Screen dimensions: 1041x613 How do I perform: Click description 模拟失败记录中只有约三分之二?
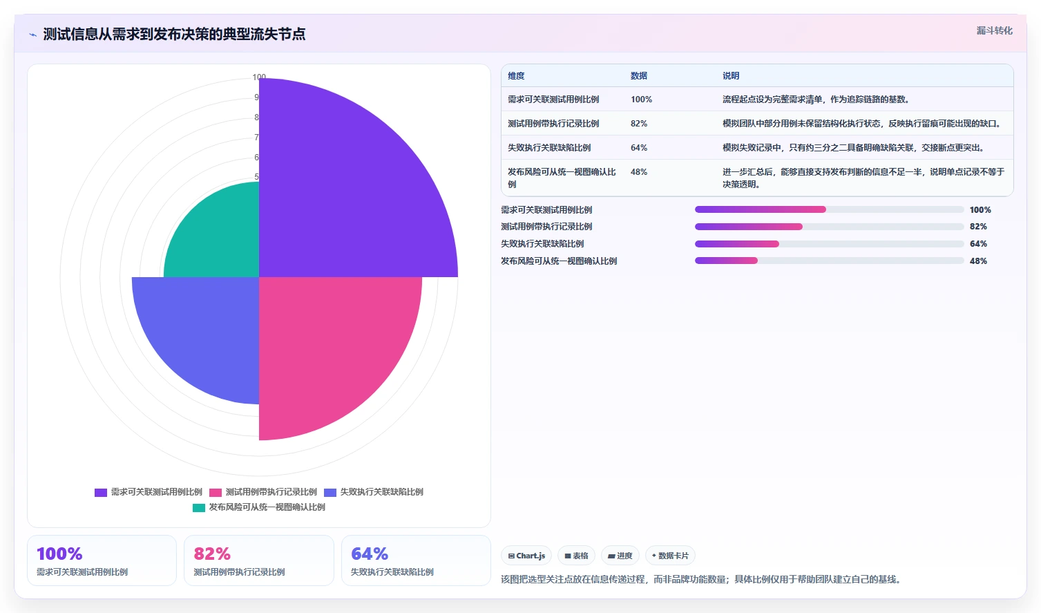pyautogui.click(x=855, y=148)
